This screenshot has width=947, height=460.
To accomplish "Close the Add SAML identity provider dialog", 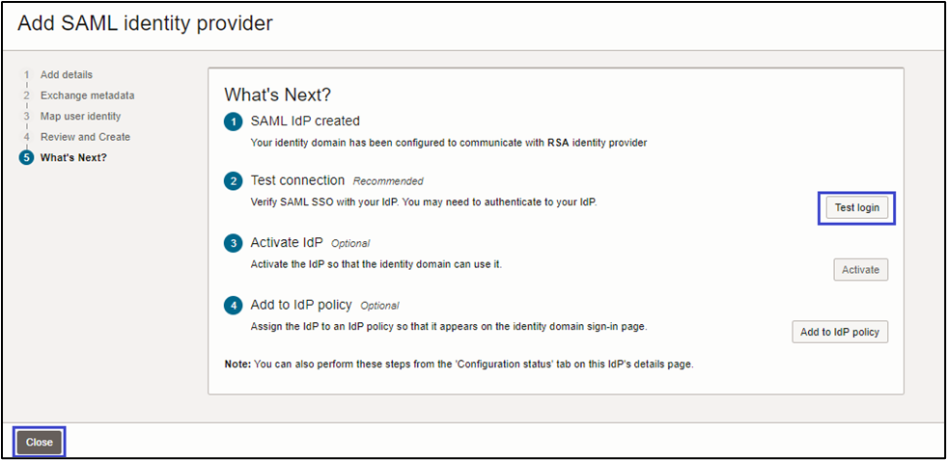I will click(40, 443).
